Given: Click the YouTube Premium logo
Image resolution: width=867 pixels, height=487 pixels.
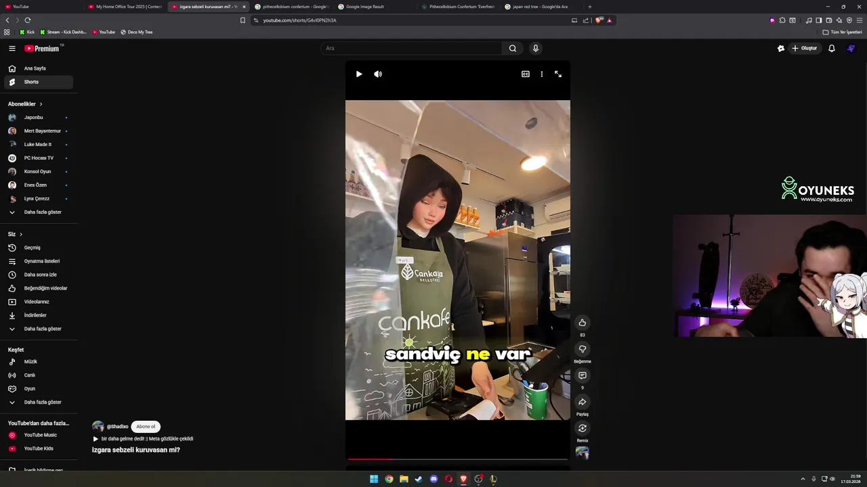Looking at the screenshot, I should [x=42, y=48].
